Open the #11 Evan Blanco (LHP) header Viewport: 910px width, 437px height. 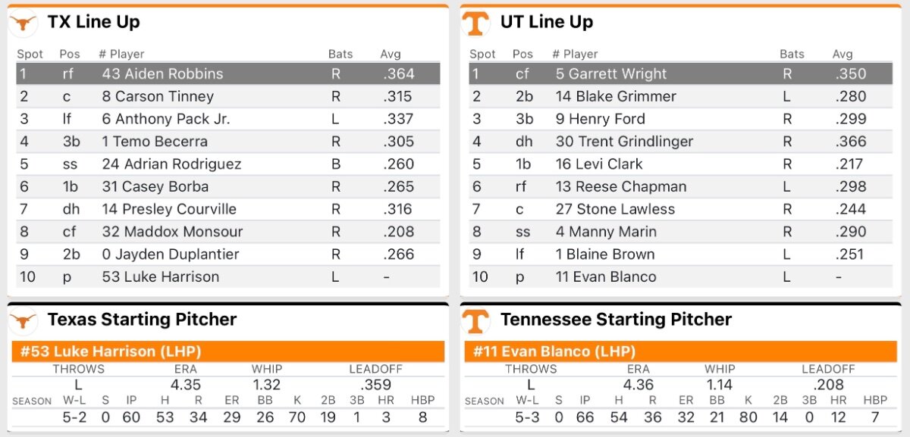pyautogui.click(x=680, y=351)
